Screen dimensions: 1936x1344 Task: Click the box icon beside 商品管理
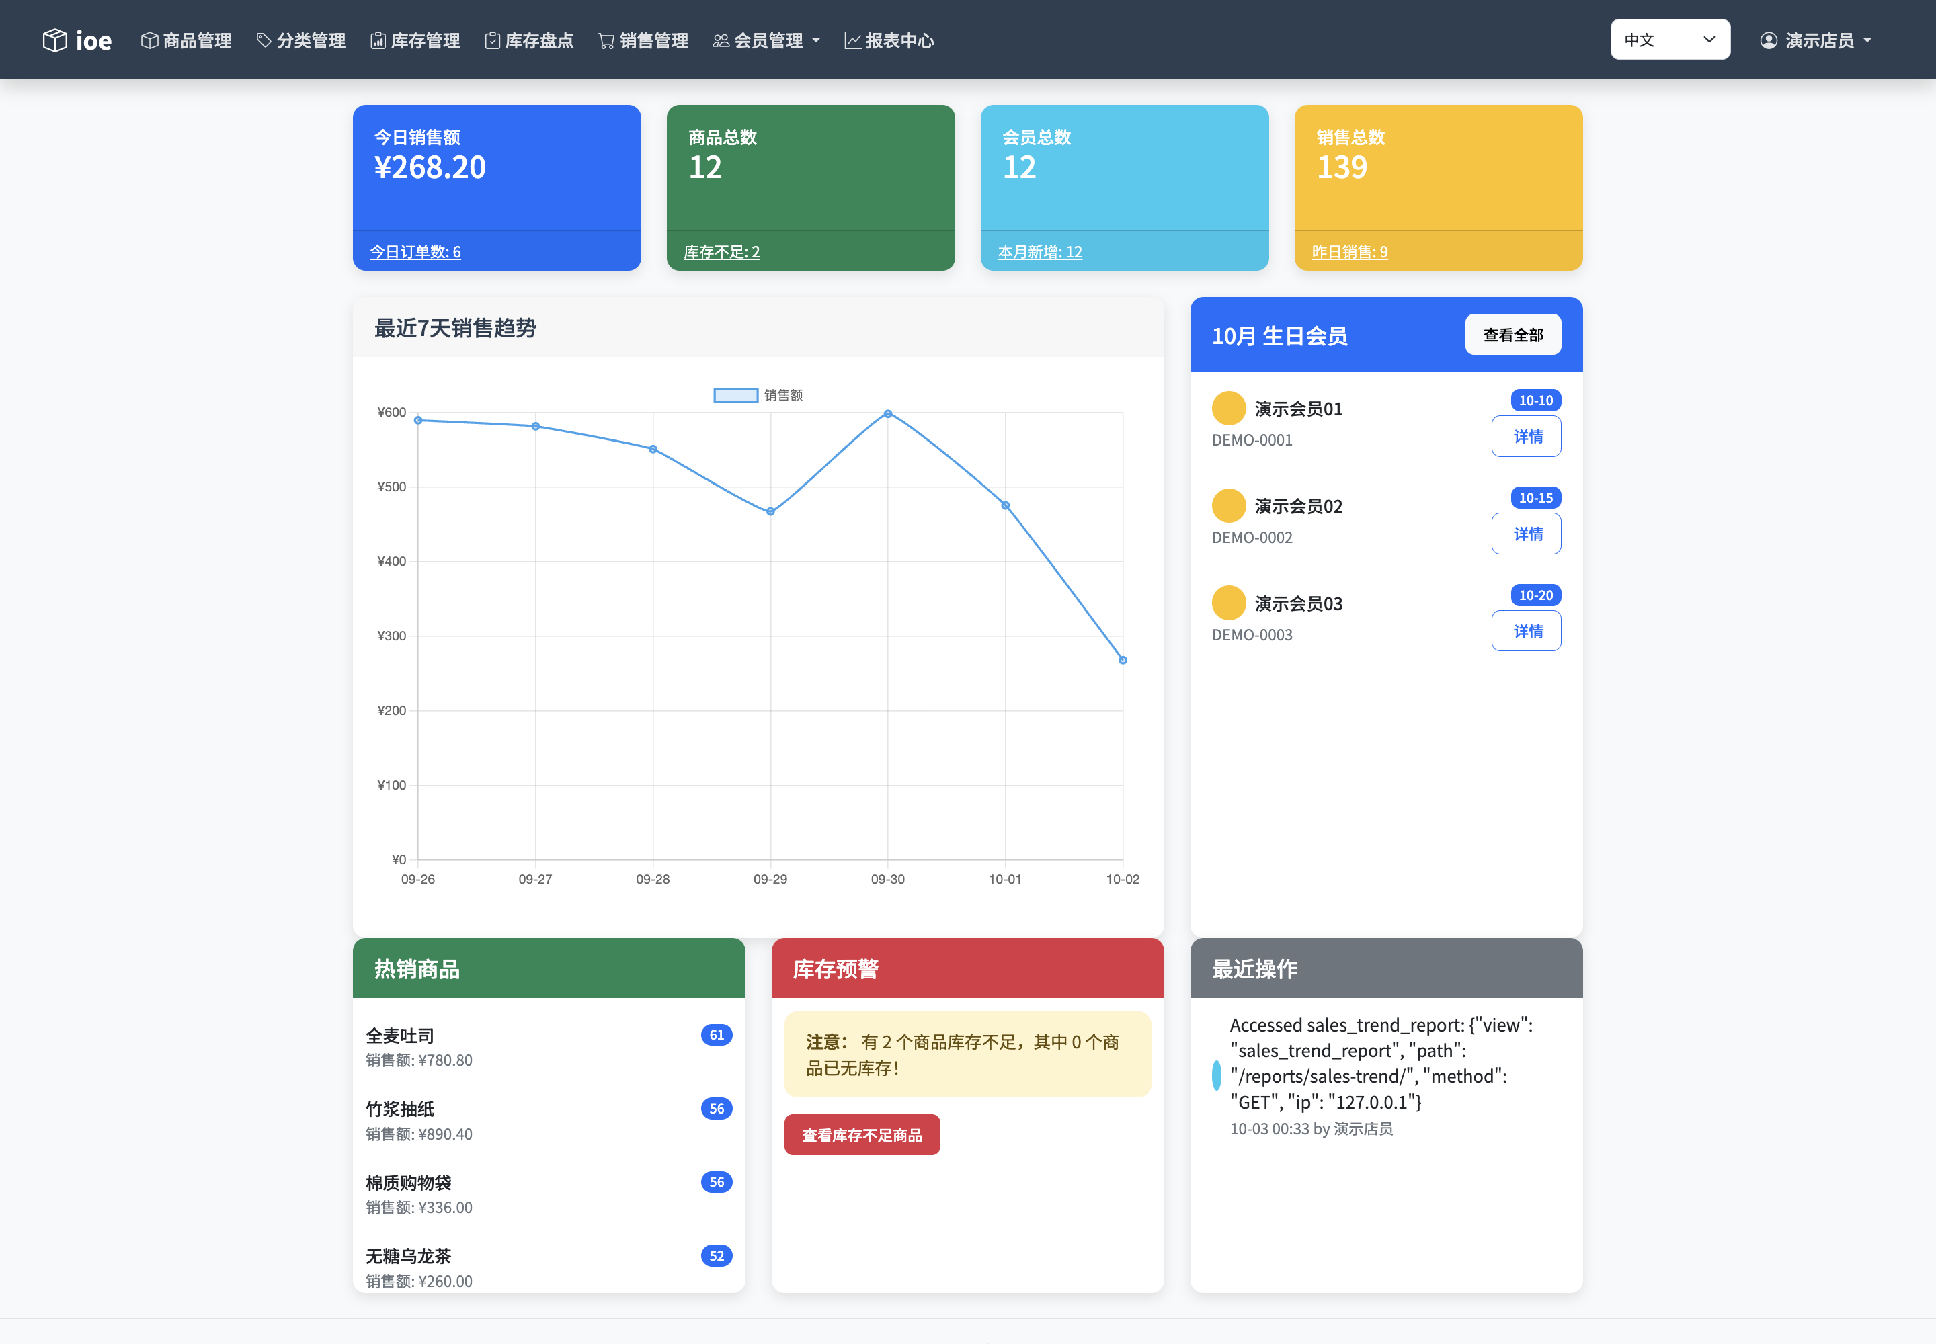150,40
